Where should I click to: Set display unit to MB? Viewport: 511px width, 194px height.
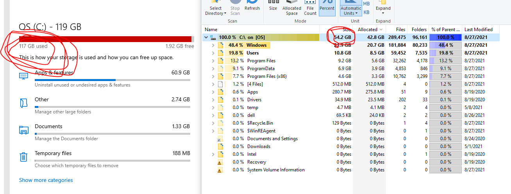366,4
